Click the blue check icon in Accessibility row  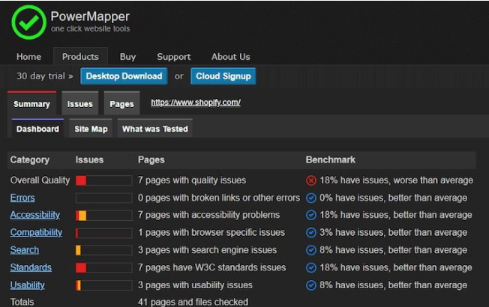tap(311, 215)
